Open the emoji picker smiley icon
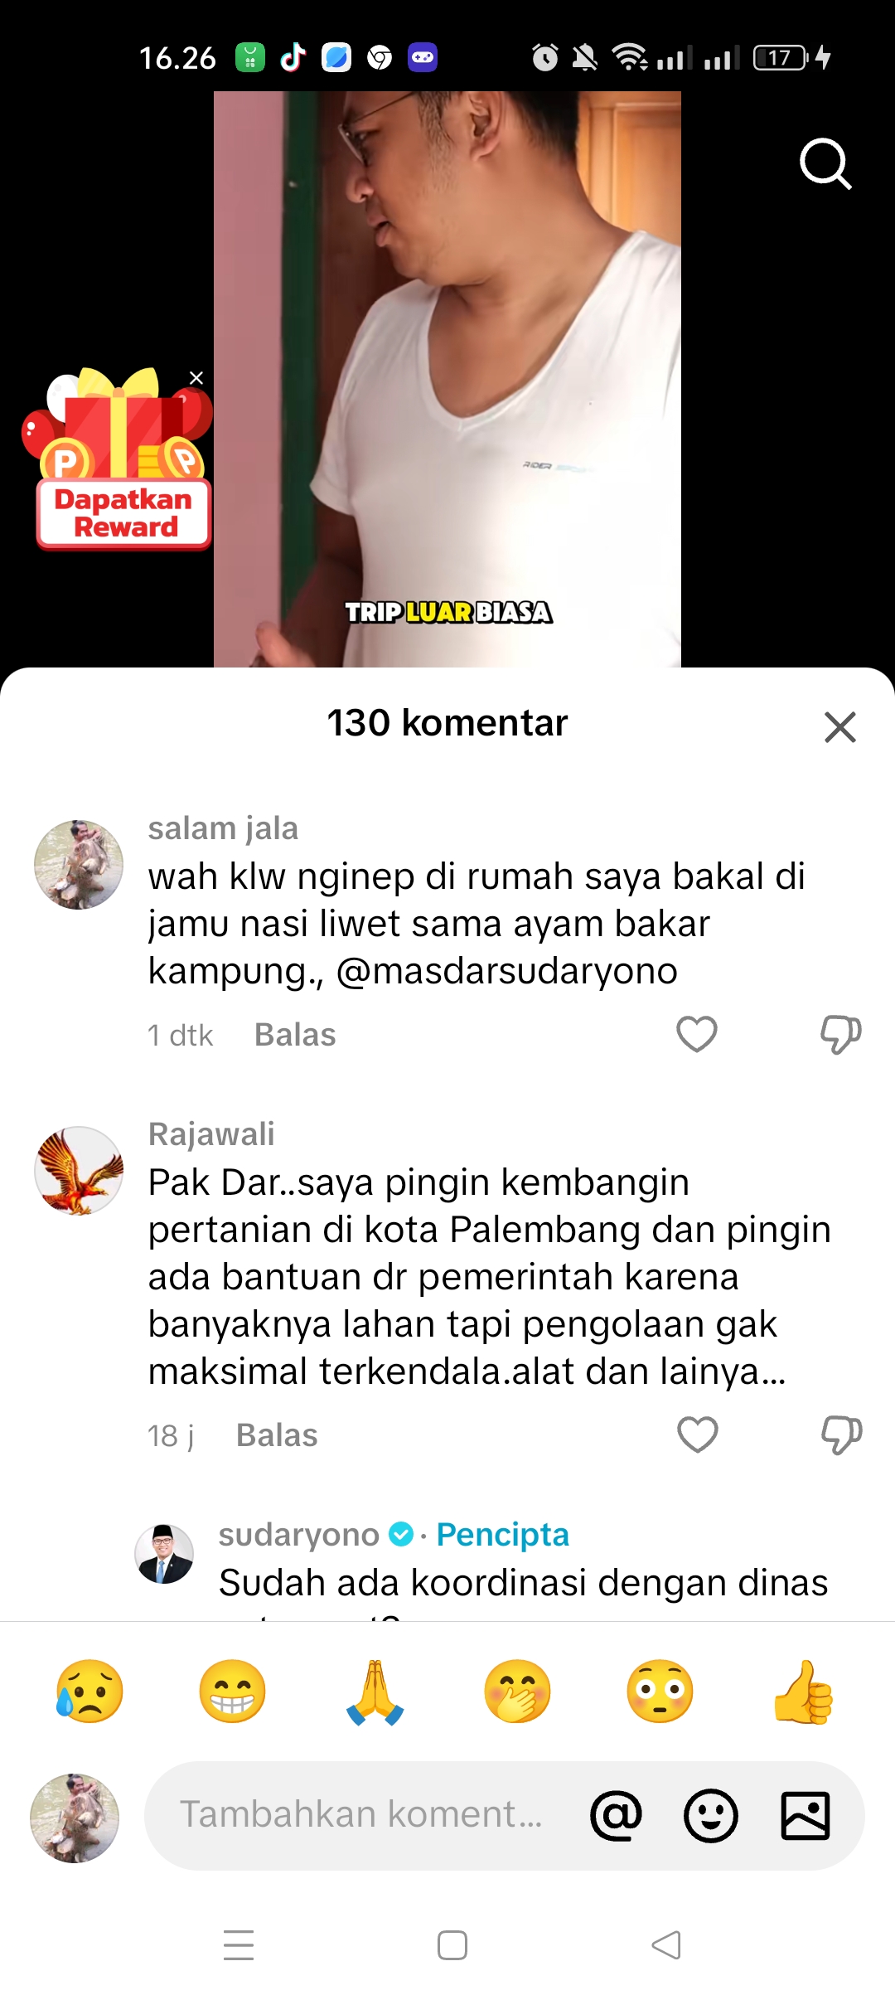 (711, 1815)
